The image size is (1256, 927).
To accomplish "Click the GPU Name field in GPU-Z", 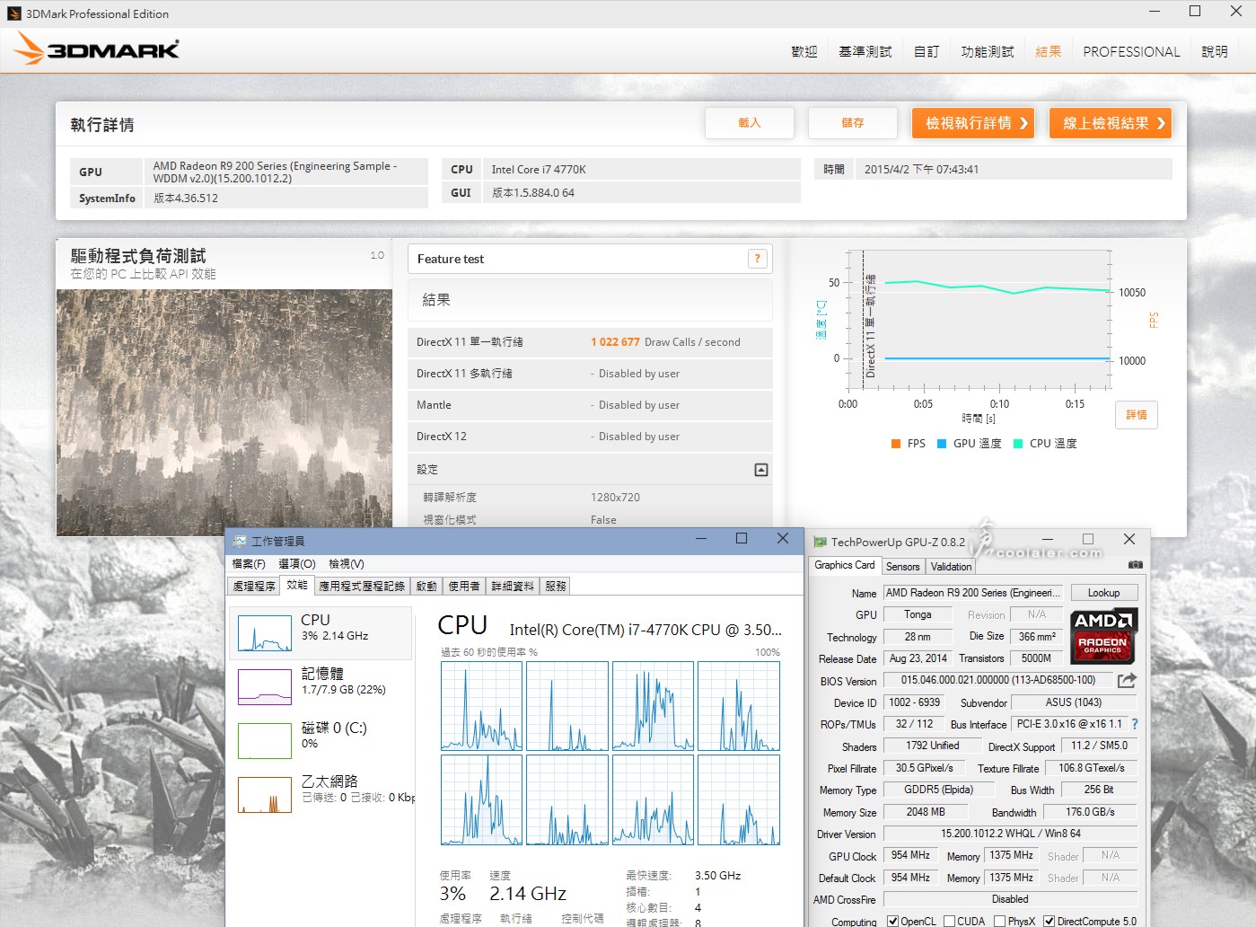I will pos(973,593).
